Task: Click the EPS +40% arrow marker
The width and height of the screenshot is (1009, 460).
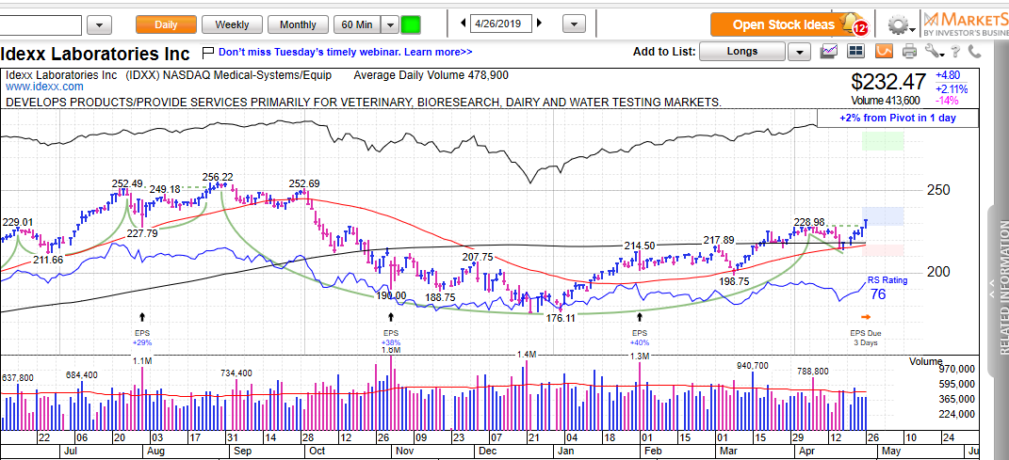Action: pyautogui.click(x=640, y=317)
